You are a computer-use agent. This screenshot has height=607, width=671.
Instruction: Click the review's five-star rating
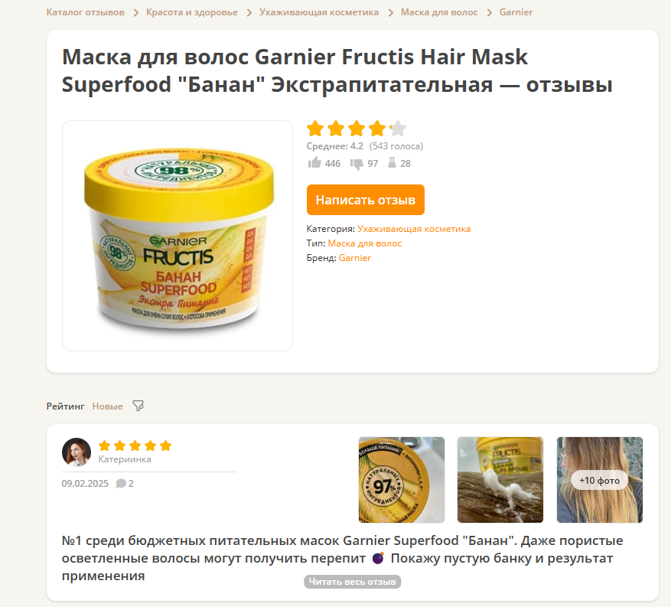(135, 445)
